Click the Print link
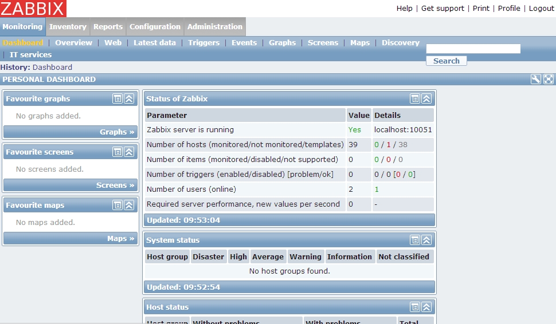This screenshot has height=324, width=556. coord(481,8)
